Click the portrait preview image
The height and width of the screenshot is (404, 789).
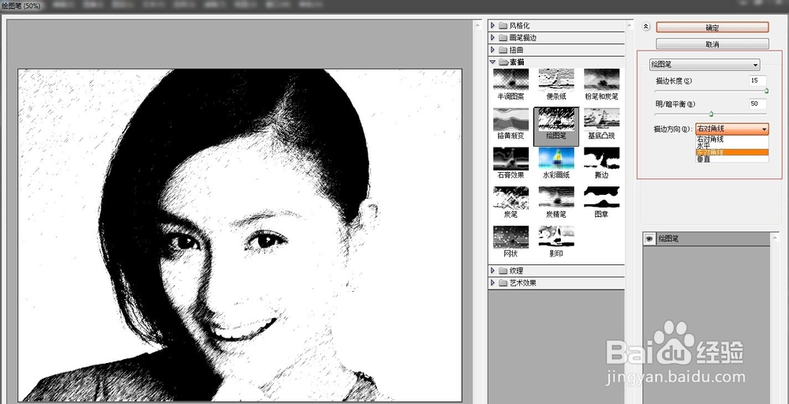point(240,235)
